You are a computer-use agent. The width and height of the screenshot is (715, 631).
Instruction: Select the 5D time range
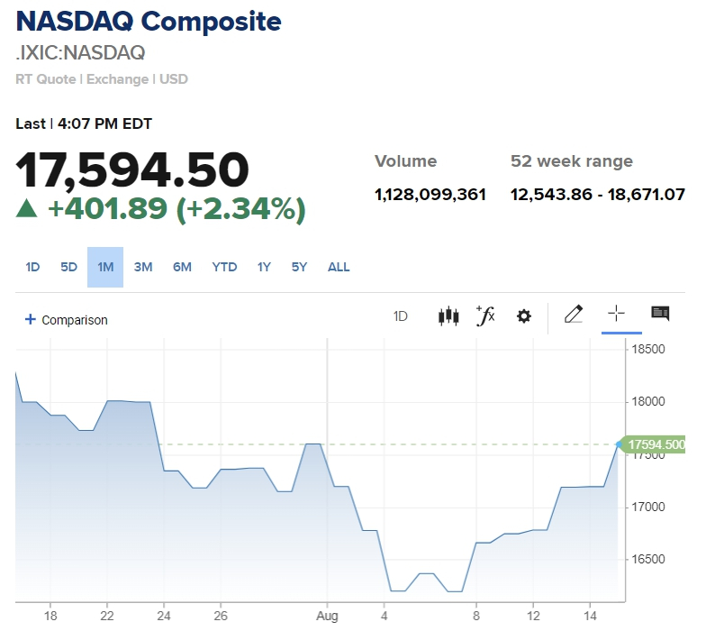(x=68, y=267)
